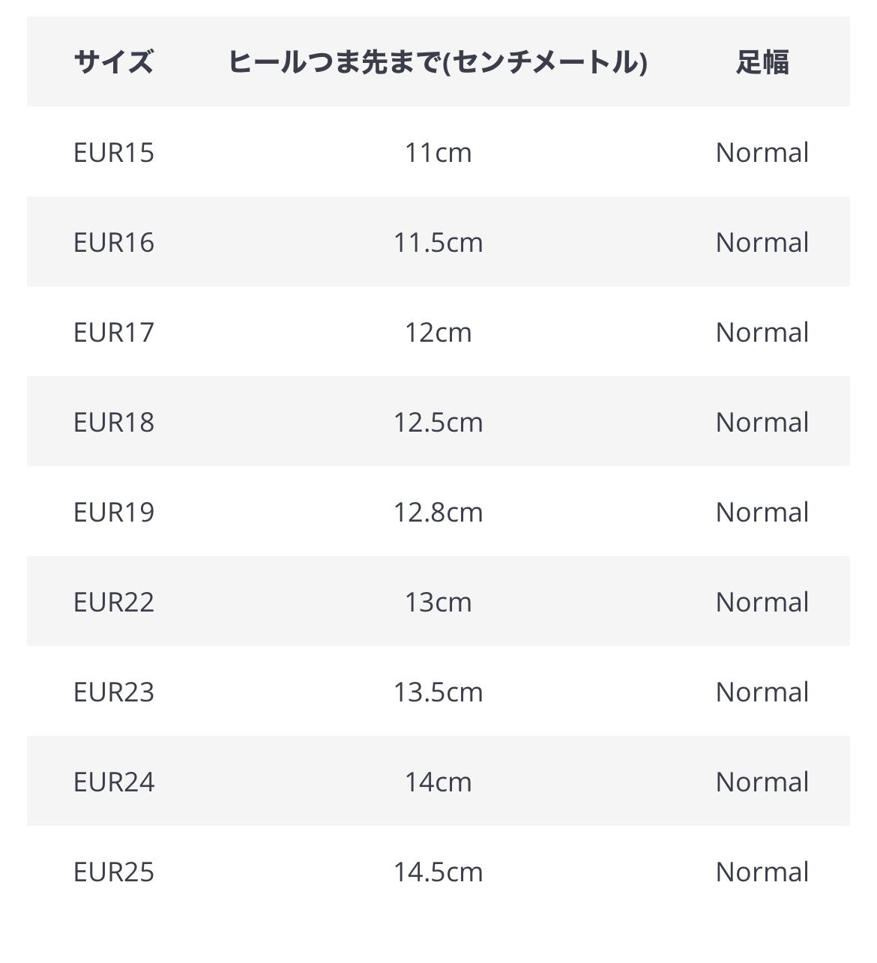Select the EUR24 size cell
Image resolution: width=877 pixels, height=963 pixels.
114,782
